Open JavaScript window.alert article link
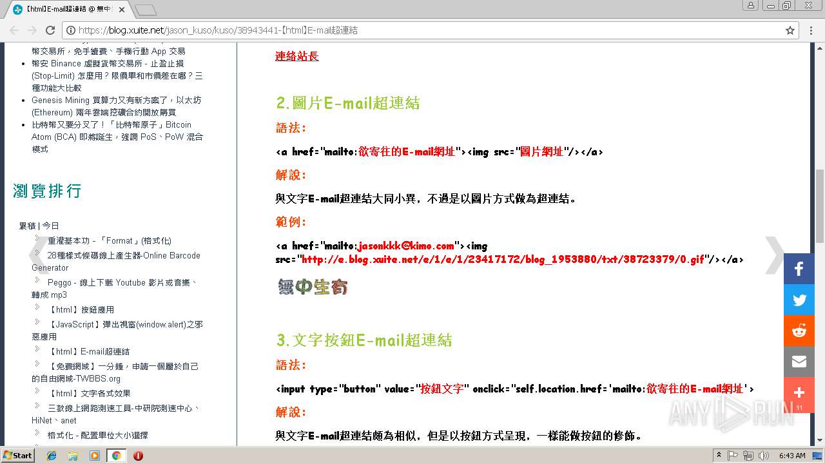Screen dimensions: 825x464 point(117,331)
